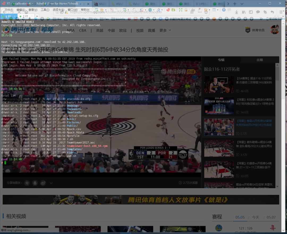
Task: Show more bookmarks via the double chevron
Action: pyautogui.click(x=261, y=19)
